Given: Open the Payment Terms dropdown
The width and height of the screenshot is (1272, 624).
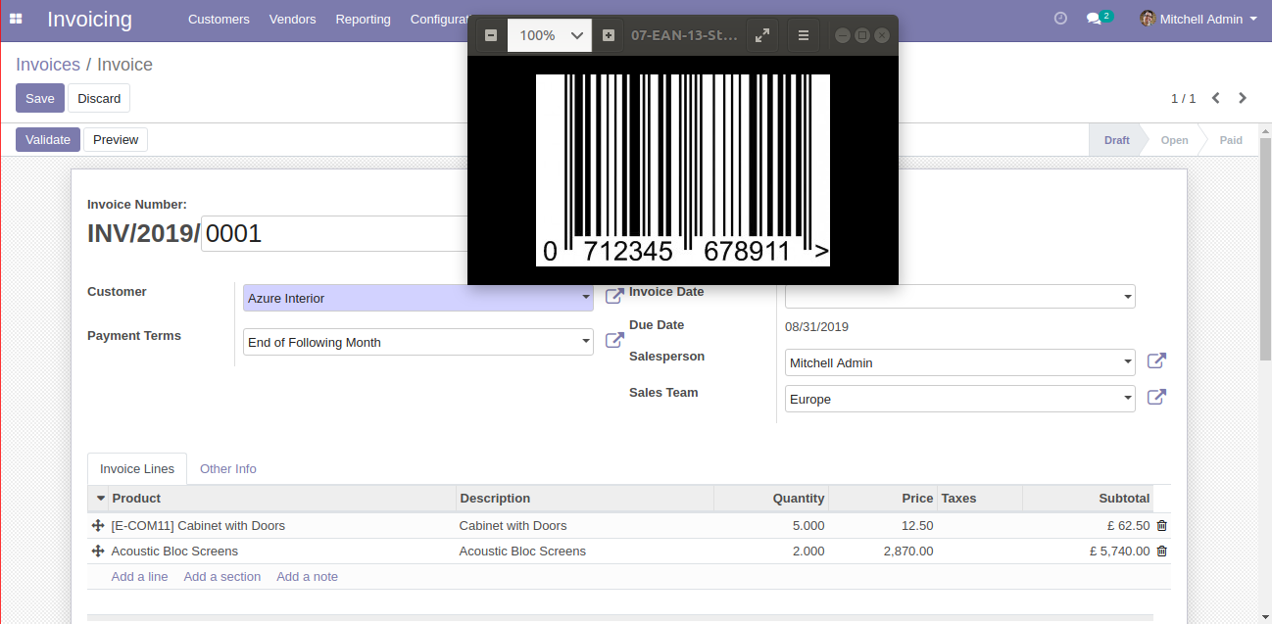Looking at the screenshot, I should point(418,342).
